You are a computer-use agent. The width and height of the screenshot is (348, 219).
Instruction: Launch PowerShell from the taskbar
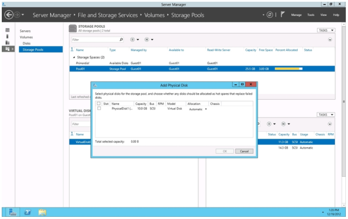pyautogui.click(x=27, y=212)
